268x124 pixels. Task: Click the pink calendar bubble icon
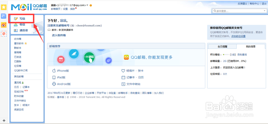point(61,60)
